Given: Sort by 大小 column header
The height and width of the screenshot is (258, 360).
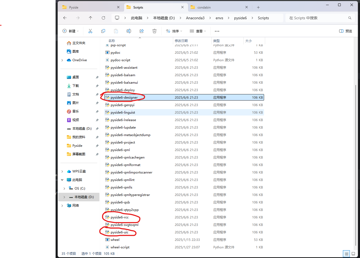Looking at the screenshot, I should click(249, 41).
